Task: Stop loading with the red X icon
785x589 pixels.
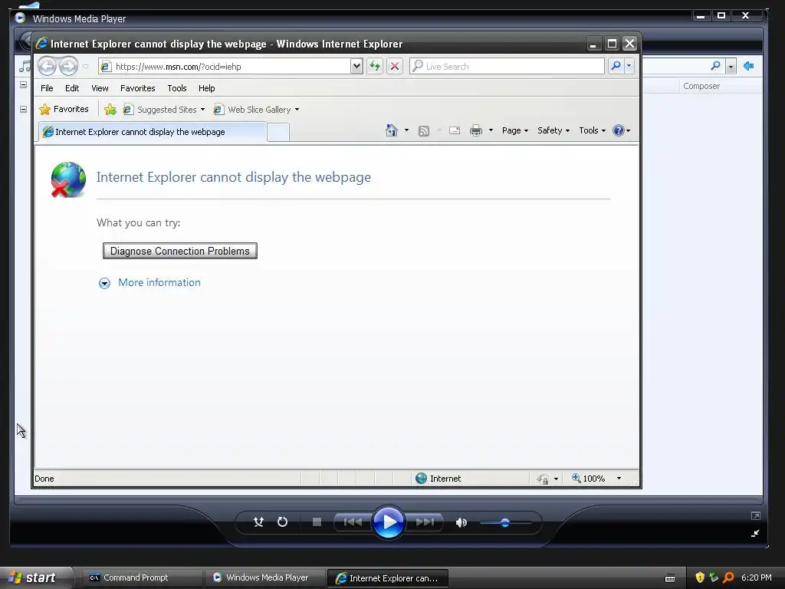Action: (395, 66)
